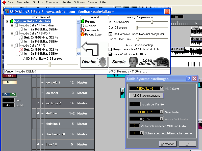202x151 pixels.
Task: Enable Always Resample 44.1 kHz <-> 48 kHz
Action: [110, 49]
